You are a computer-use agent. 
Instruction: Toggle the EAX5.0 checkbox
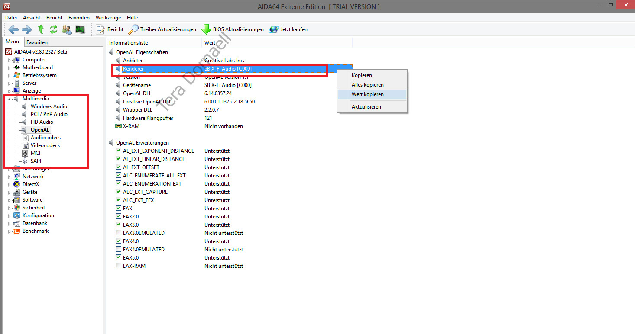[118, 258]
